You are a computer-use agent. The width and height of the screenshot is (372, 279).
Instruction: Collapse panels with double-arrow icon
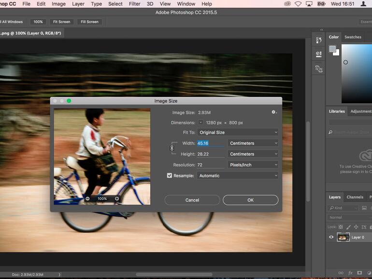[x=321, y=30]
